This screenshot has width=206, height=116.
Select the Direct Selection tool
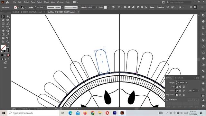(x=8, y=16)
